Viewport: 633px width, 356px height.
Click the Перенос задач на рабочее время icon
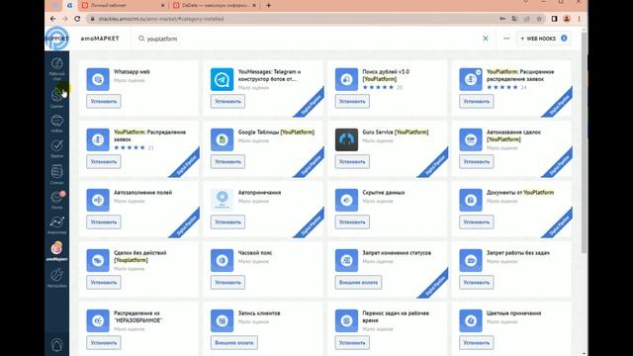pos(346,320)
